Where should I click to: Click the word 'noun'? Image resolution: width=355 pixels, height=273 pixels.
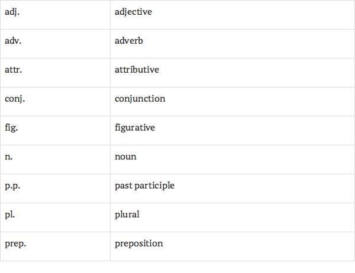click(x=125, y=157)
